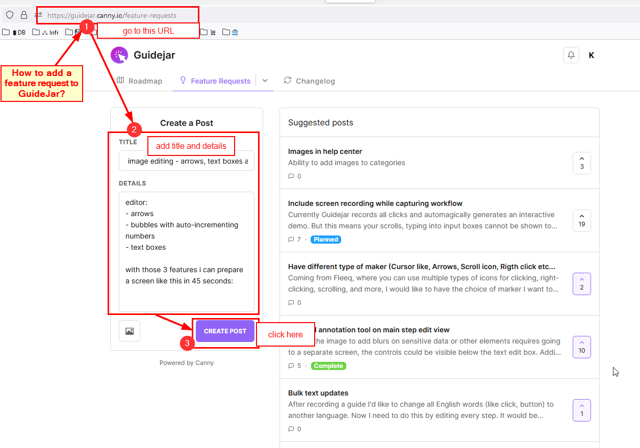Expand the Feature Requests board dropdown chevron
Screen dimensions: 640x448
coord(265,81)
